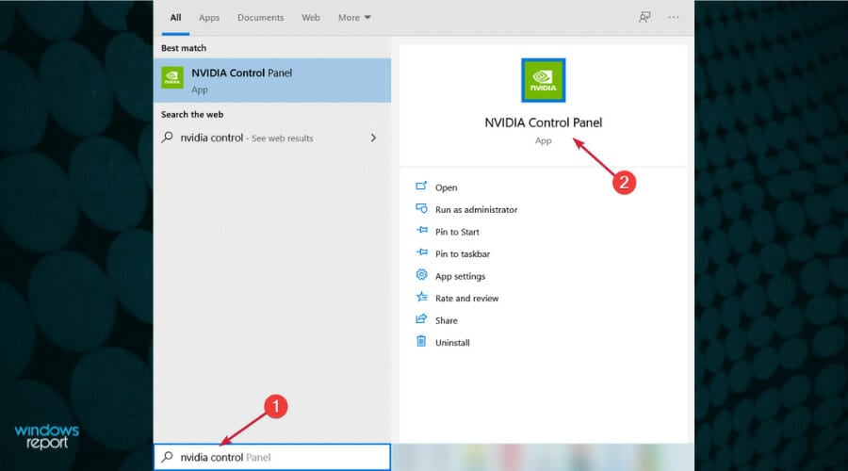The width and height of the screenshot is (848, 471).
Task: Click the Pin to Start pin icon
Action: tap(421, 231)
